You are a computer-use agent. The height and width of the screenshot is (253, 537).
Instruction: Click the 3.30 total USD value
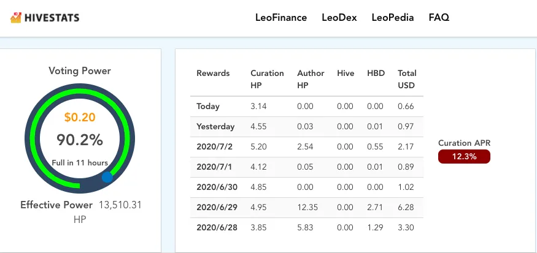click(x=406, y=227)
